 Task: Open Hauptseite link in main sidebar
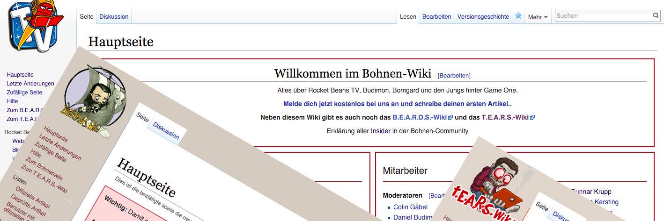pos(20,75)
